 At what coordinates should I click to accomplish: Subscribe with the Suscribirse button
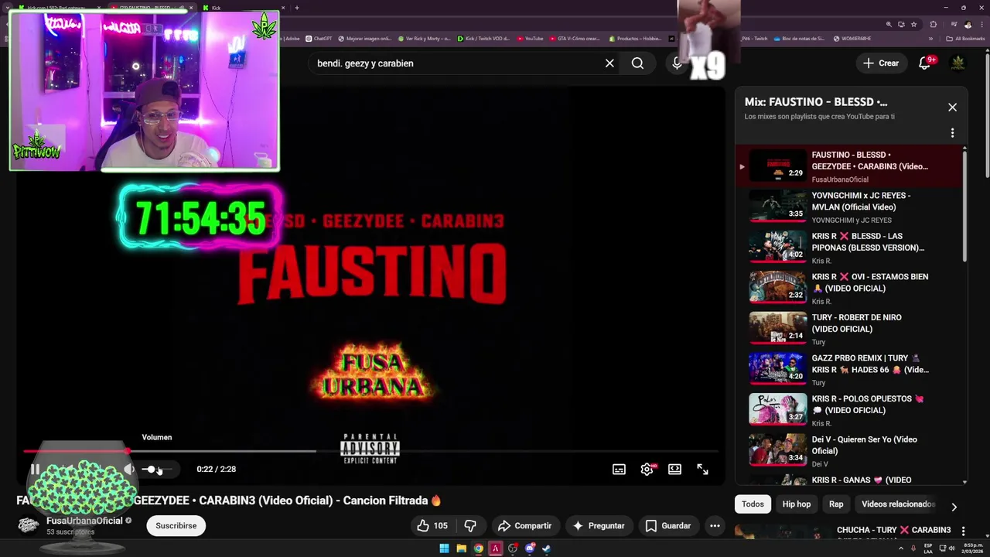[x=176, y=526]
